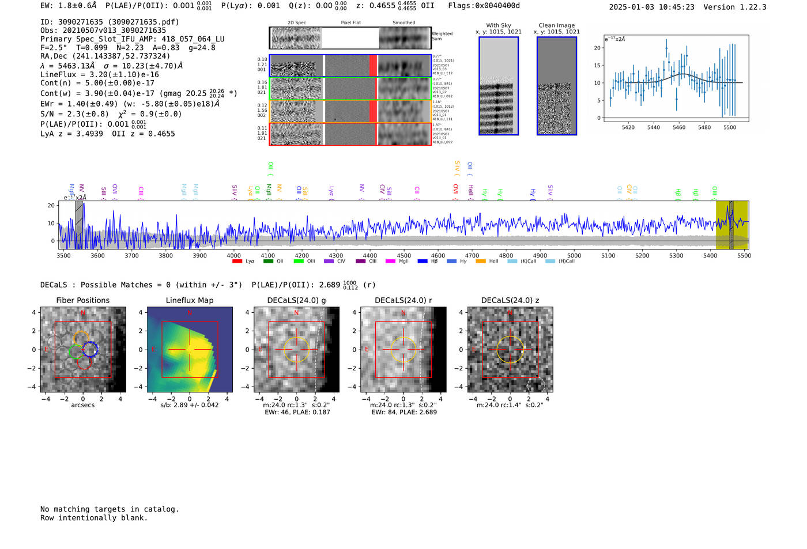The height and width of the screenshot is (549, 807).
Task: Select the Weighted Sum 2D spectrum strip
Action: click(350, 38)
